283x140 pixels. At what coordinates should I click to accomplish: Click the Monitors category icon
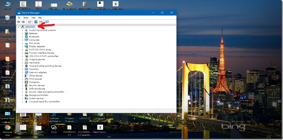click(26, 69)
